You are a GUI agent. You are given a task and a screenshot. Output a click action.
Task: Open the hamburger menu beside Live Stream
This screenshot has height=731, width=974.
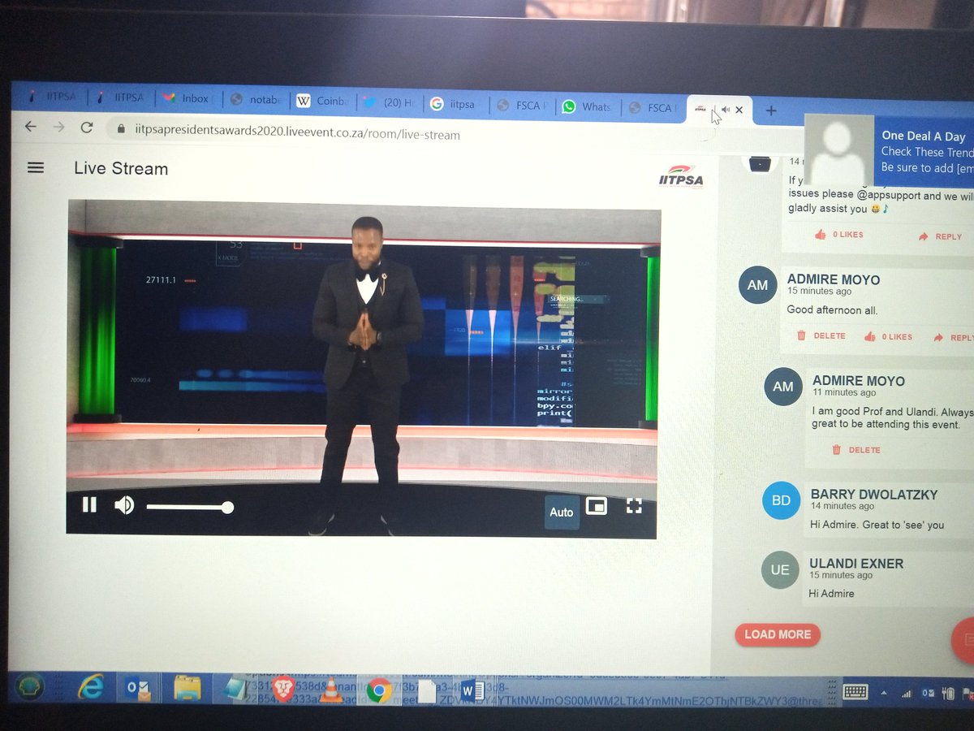[x=35, y=167]
